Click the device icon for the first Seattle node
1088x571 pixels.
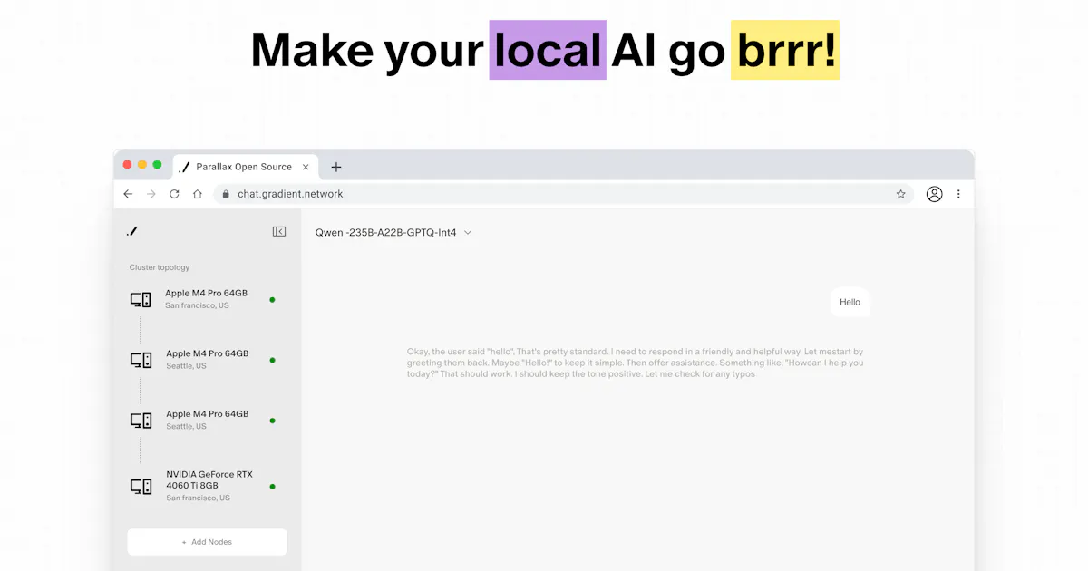[141, 360]
